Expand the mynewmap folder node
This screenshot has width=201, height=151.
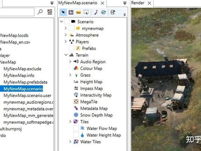pyautogui.click(x=66, y=28)
